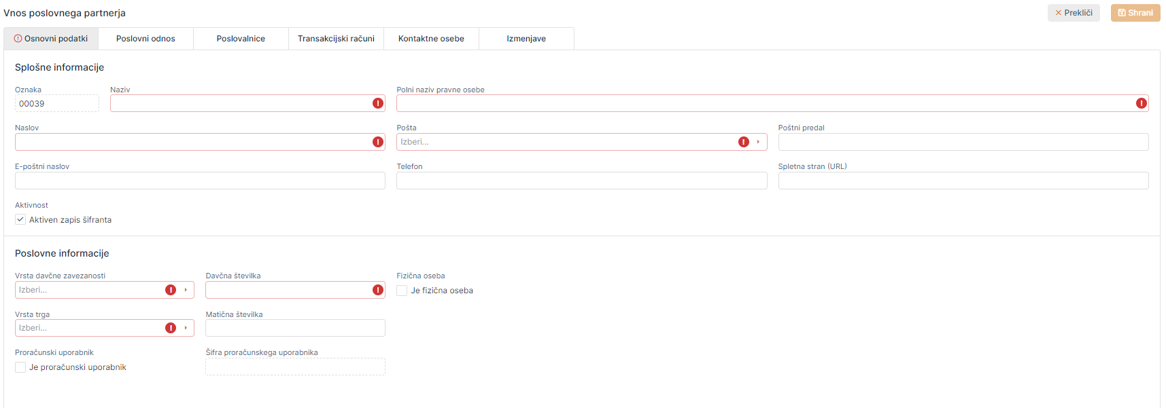This screenshot has width=1166, height=408.
Task: Check Je proračunski uporabnik box
Action: click(x=20, y=367)
